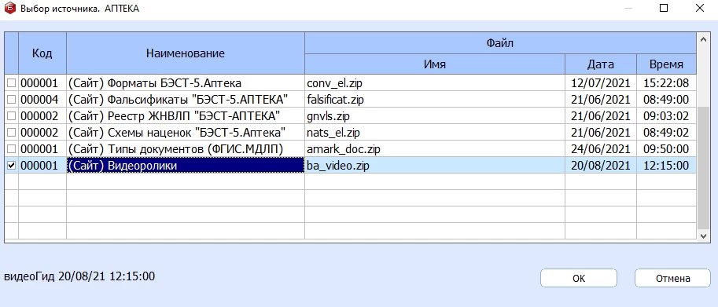Image resolution: width=718 pixels, height=307 pixels.
Task: Maximize the Выбор источника window
Action: tap(664, 8)
